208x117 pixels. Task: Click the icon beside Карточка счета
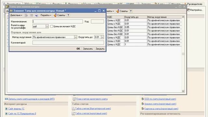[x=142, y=109]
